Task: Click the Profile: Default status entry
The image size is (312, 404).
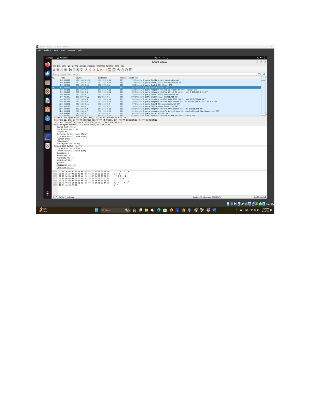Action: tap(260, 197)
